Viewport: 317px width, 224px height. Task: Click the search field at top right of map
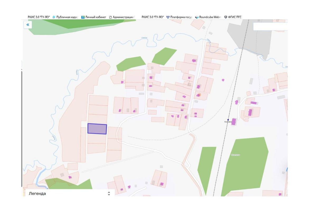point(270,26)
